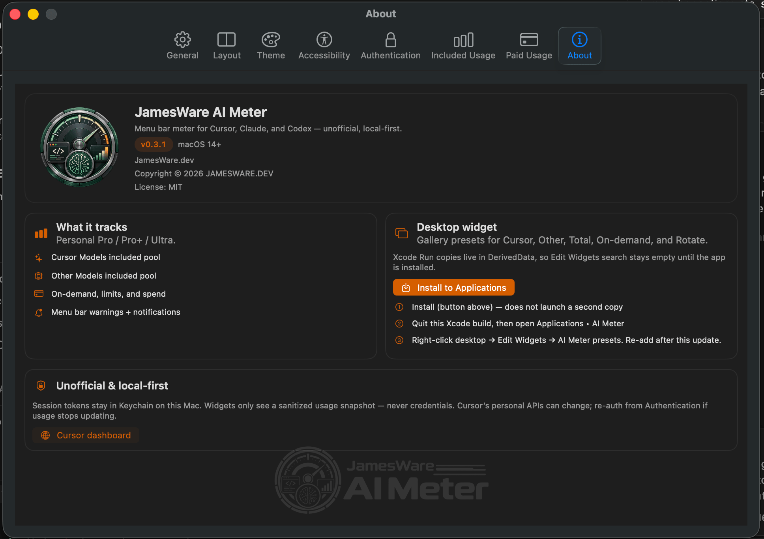Viewport: 764px width, 539px height.
Task: Click the Desktop widget heading
Action: tap(457, 227)
